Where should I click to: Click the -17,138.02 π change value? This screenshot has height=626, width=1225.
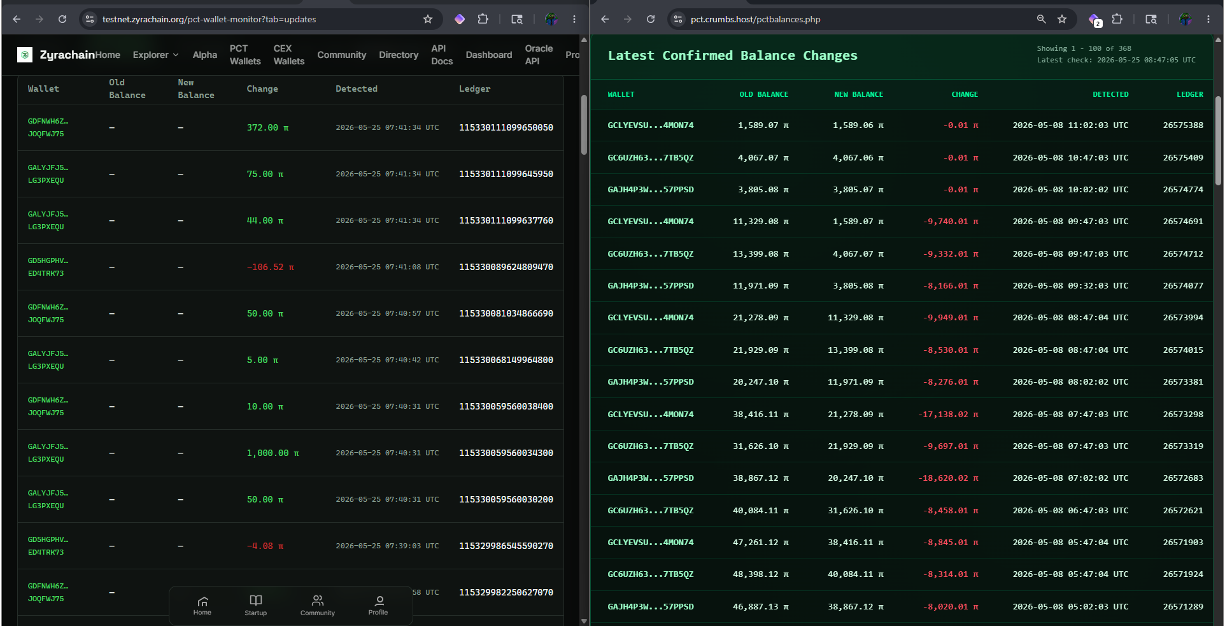(949, 414)
